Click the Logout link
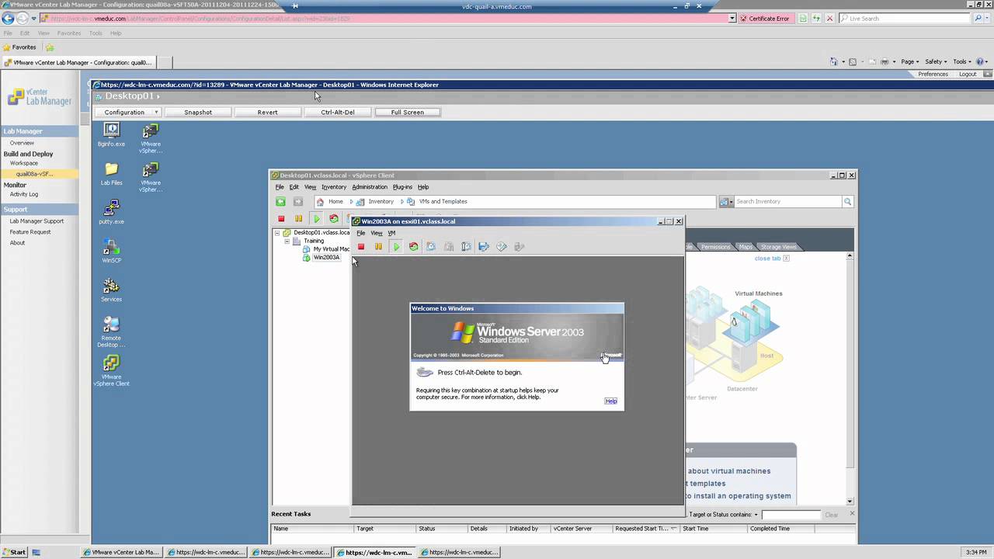Viewport: 994px width, 559px height. click(x=968, y=75)
